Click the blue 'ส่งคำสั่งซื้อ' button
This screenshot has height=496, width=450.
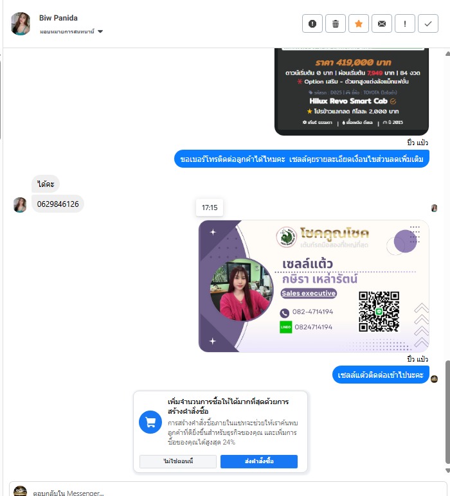click(x=259, y=461)
